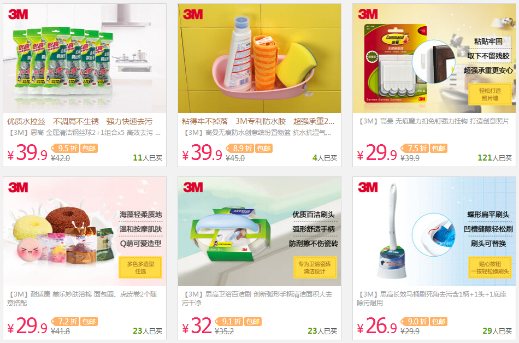Open the bath sponge product image
Image resolution: width=519 pixels, height=343 pixels.
[85, 232]
